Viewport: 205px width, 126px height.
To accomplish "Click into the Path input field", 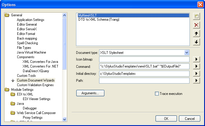I will click(144, 81).
